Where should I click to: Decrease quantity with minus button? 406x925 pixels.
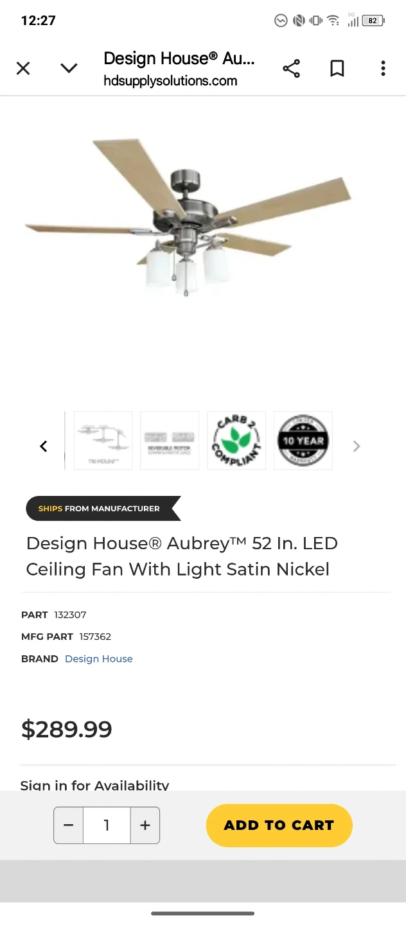(x=69, y=825)
